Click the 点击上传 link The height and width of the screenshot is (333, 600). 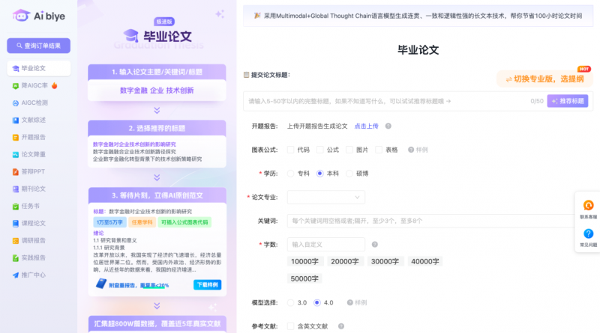(x=366, y=126)
